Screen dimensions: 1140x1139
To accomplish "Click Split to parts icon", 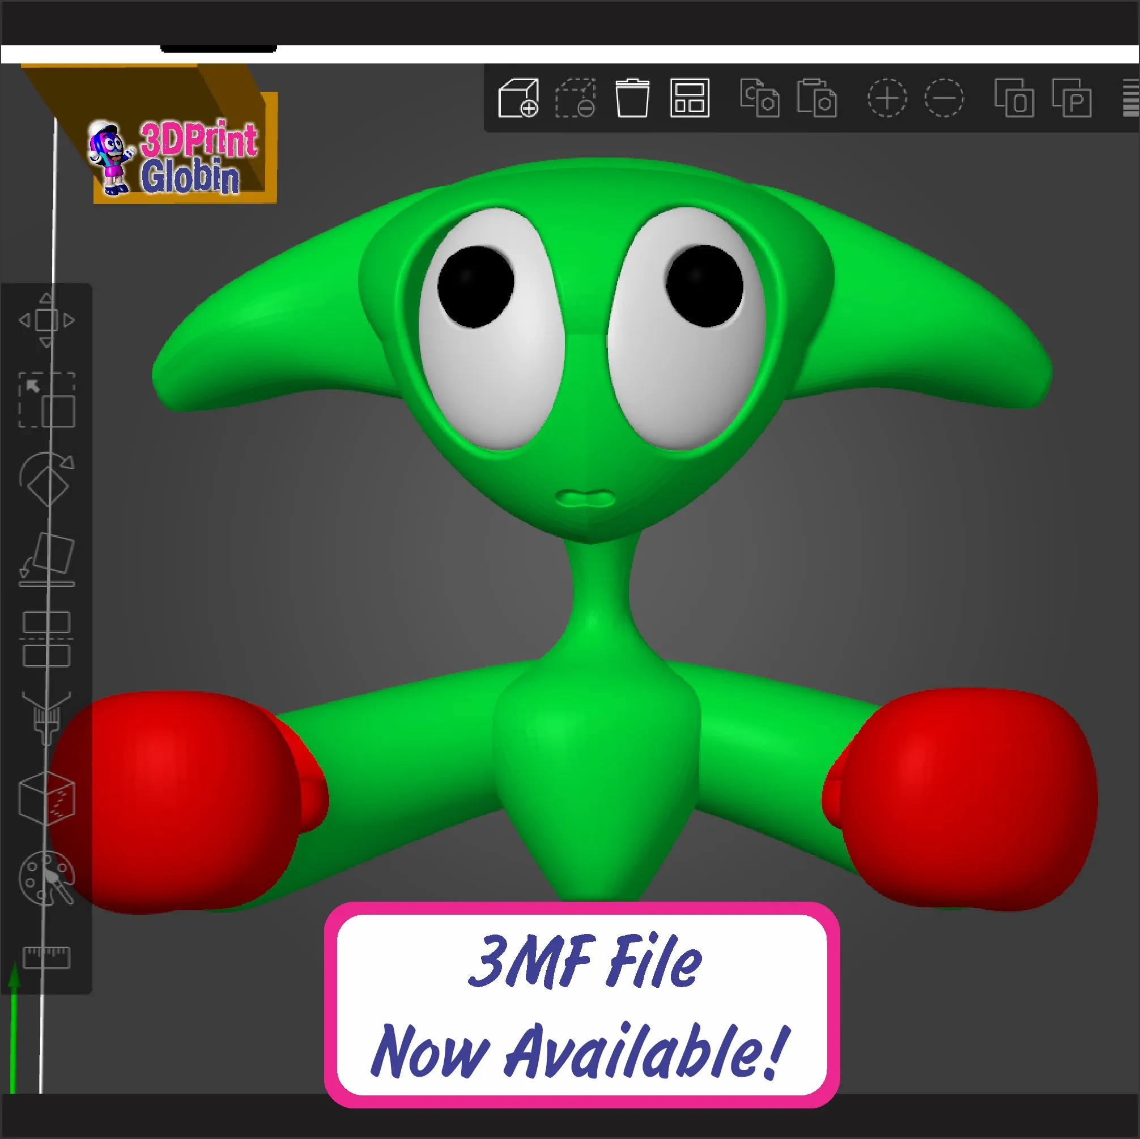I will coord(1071,97).
